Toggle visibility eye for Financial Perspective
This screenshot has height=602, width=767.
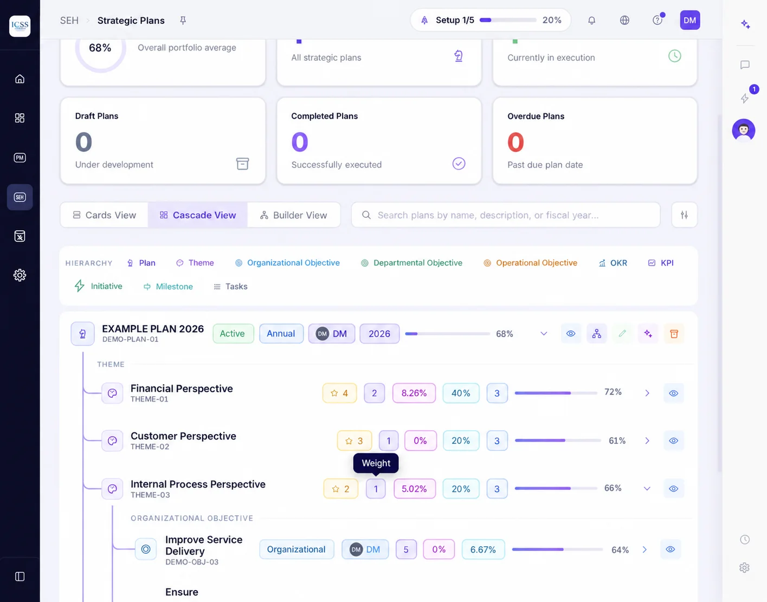tap(673, 393)
